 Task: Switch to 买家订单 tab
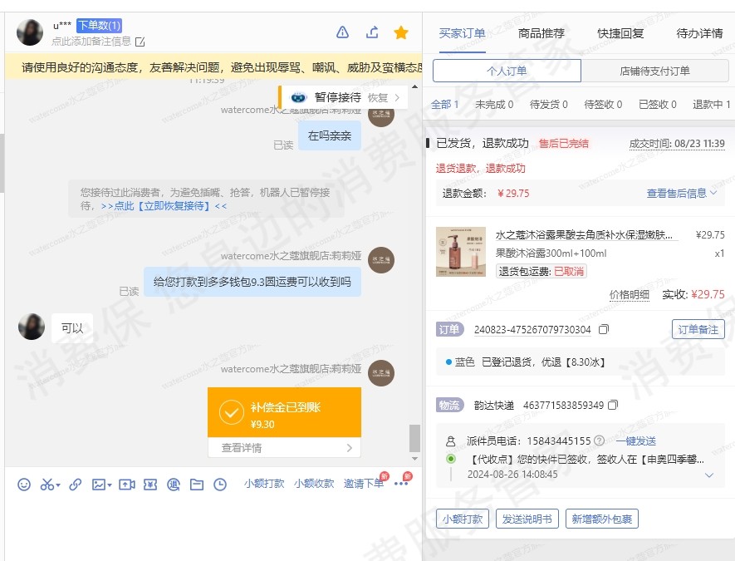[462, 33]
